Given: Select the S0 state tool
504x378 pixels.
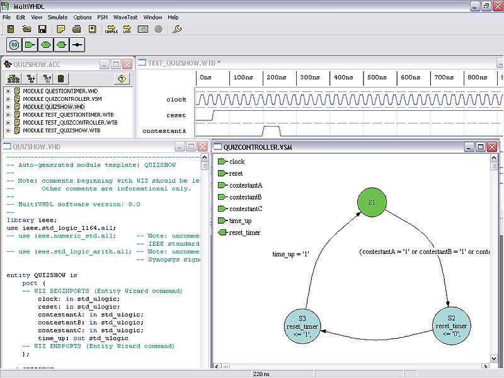Looking at the screenshot, I should point(14,45).
